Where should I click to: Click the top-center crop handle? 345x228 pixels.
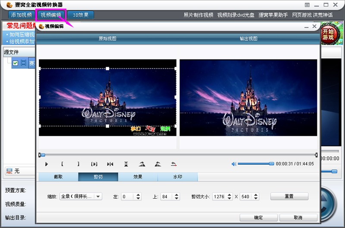tap(107, 69)
